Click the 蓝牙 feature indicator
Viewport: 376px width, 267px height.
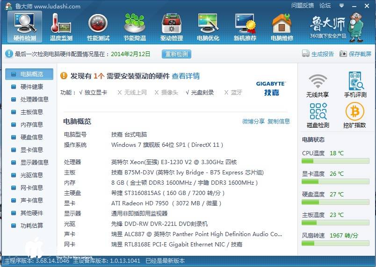point(233,93)
